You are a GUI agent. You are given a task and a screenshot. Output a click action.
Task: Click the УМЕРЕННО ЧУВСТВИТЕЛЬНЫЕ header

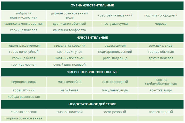[92, 72]
